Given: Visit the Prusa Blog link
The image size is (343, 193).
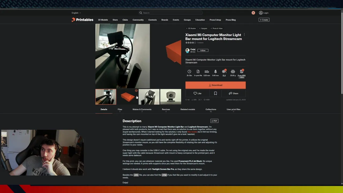Looking at the screenshot, I should click(231, 20).
